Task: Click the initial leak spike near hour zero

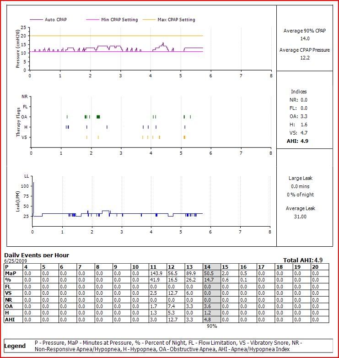Action: (33, 192)
